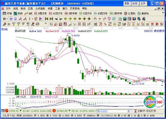Open the 板块 sector view

pyautogui.click(x=18, y=13)
